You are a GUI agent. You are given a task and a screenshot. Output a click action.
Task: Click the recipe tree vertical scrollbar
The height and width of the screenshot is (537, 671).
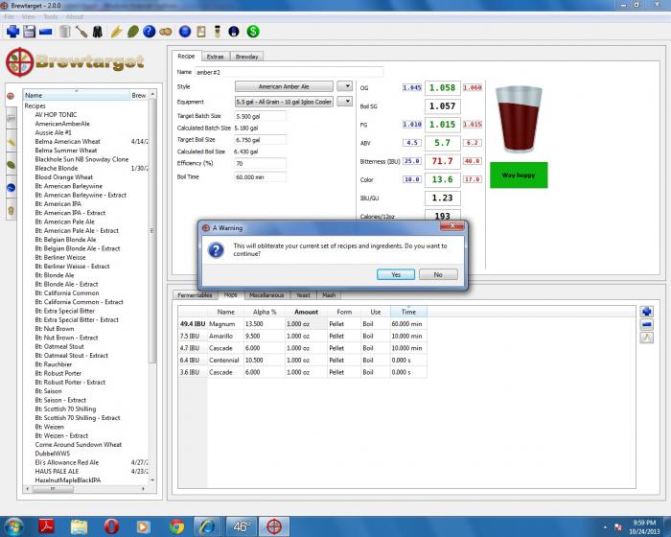pos(152,231)
